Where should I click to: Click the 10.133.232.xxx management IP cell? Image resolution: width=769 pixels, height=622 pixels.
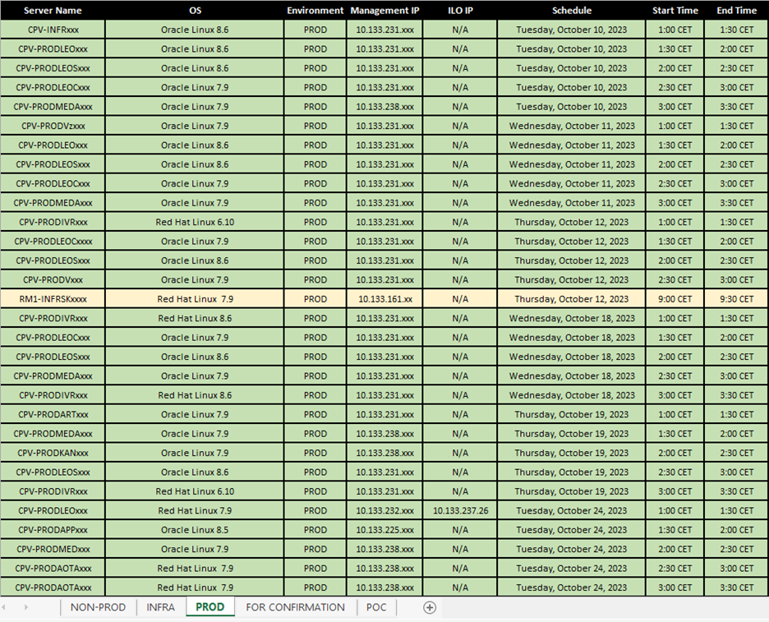tap(384, 510)
